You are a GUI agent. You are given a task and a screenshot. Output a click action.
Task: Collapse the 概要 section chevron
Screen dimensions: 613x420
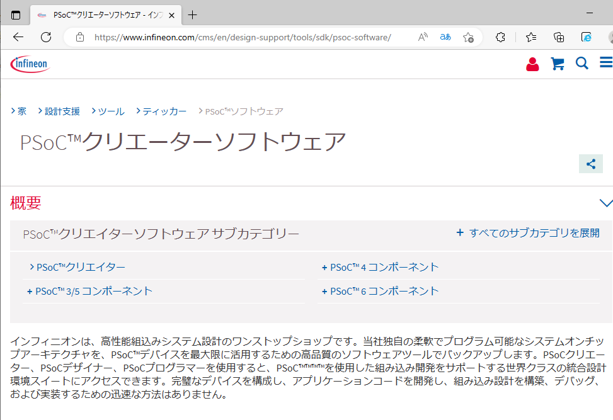coord(606,203)
